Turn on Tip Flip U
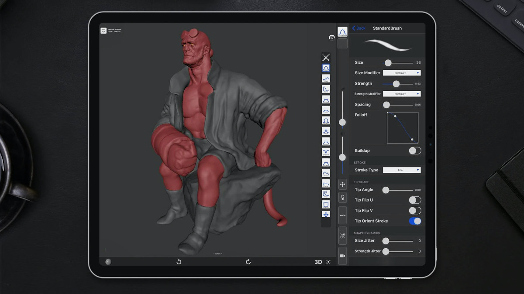This screenshot has width=524, height=294. coord(415,200)
